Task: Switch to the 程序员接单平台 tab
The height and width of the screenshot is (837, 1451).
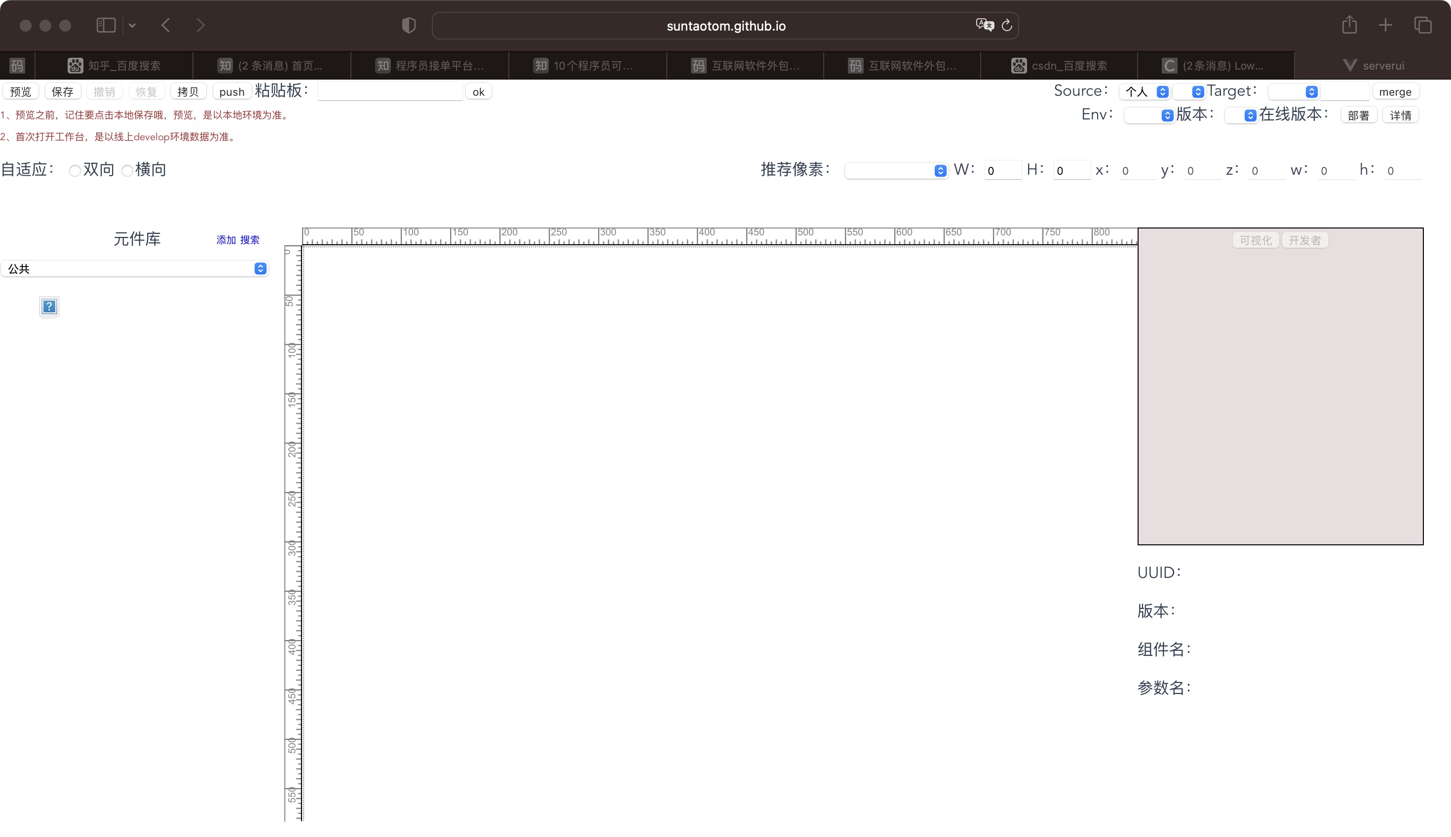Action: pos(429,66)
